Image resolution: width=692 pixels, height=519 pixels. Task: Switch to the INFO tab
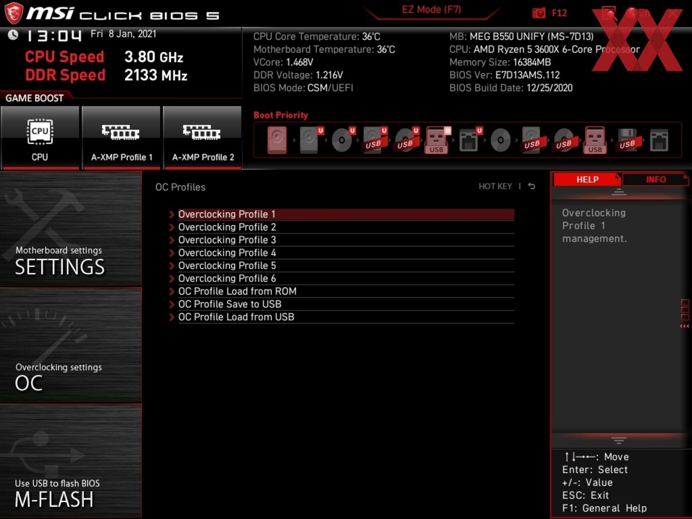(x=655, y=180)
